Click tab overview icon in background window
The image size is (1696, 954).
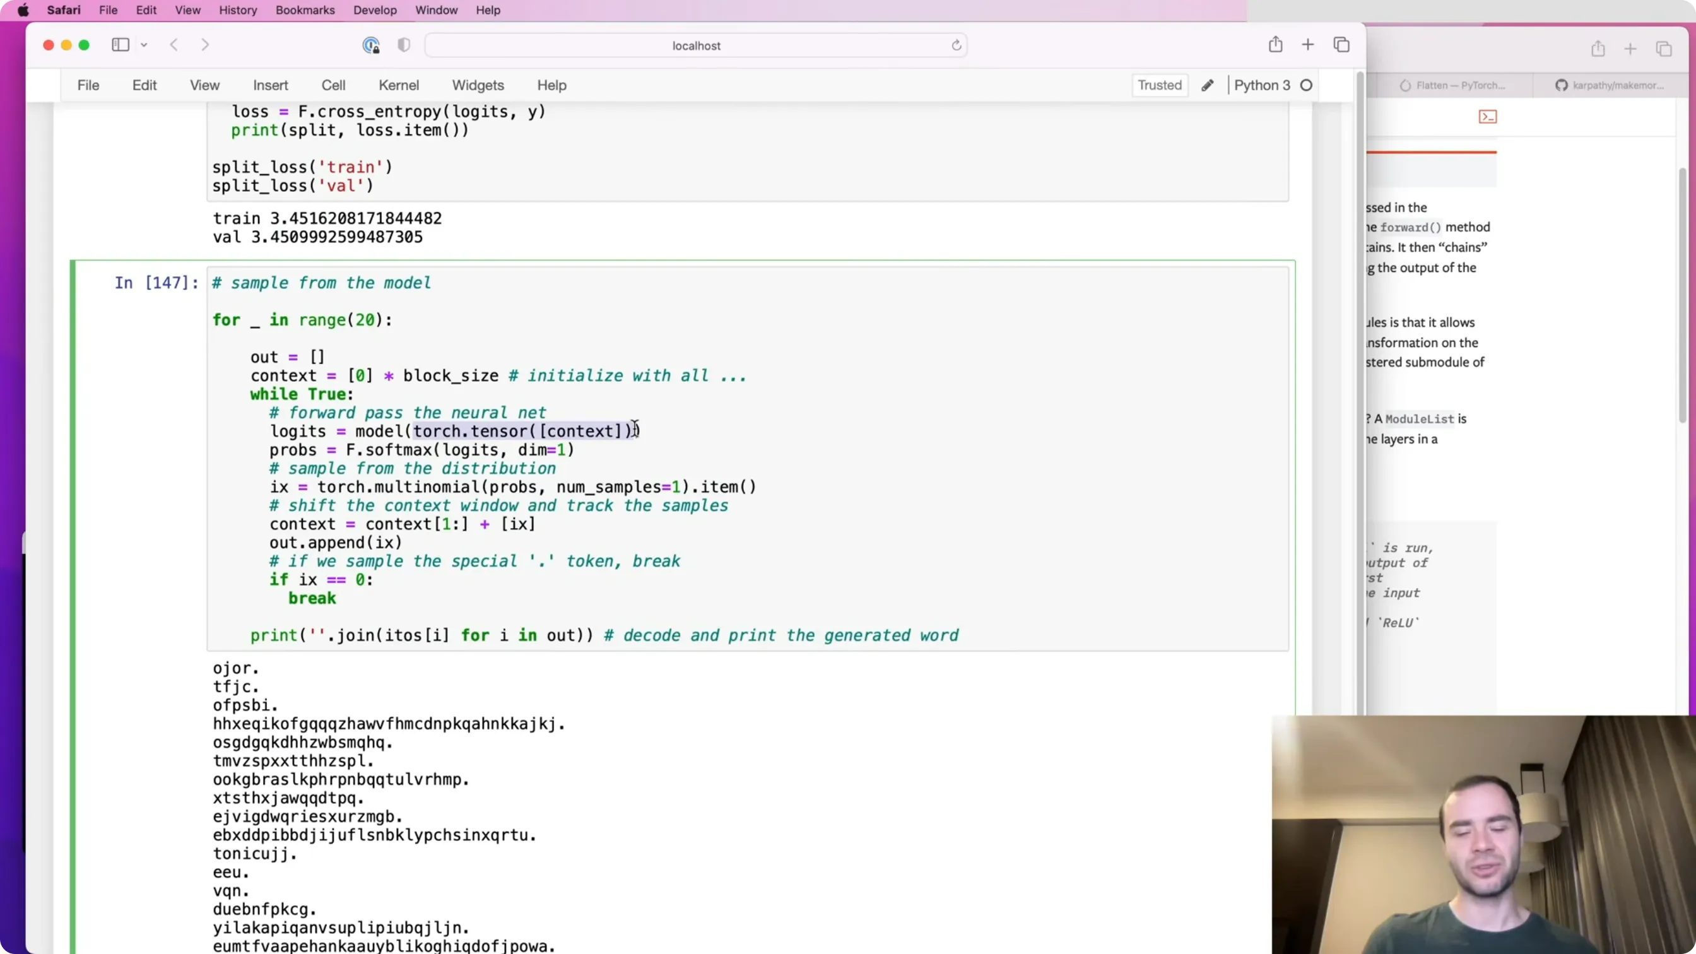1663,49
